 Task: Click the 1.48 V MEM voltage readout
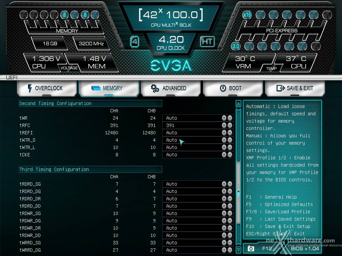(x=94, y=62)
